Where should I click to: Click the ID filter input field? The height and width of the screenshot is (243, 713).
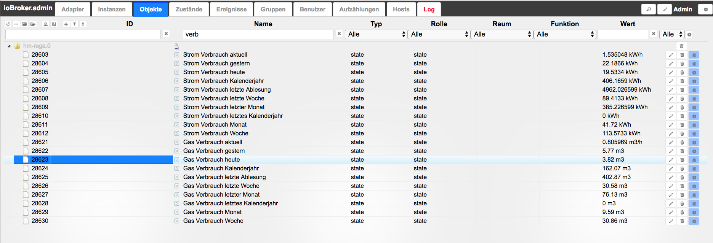[x=83, y=34]
